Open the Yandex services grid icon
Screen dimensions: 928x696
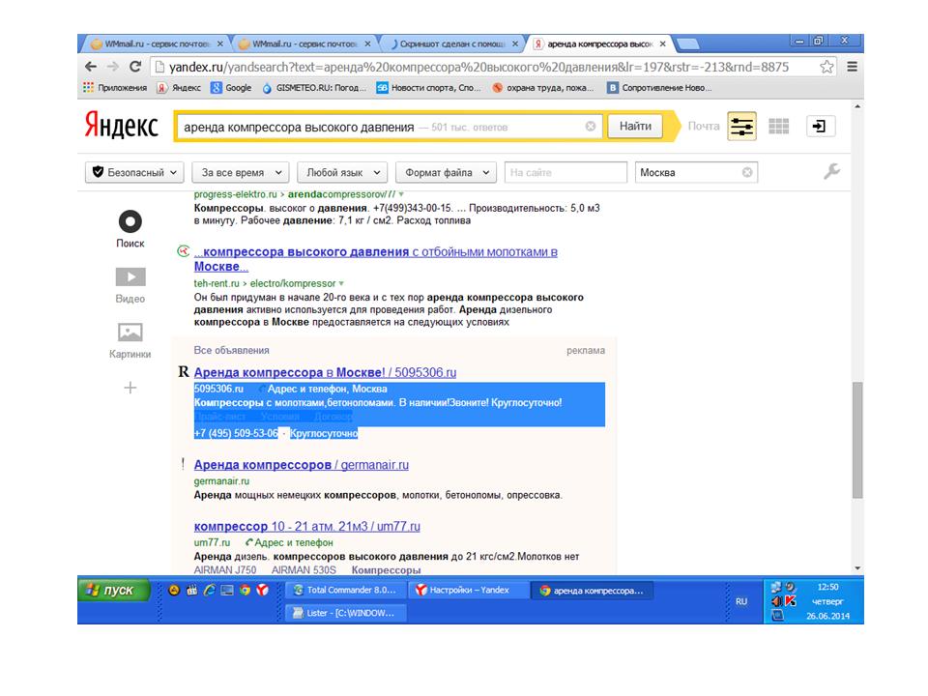778,126
